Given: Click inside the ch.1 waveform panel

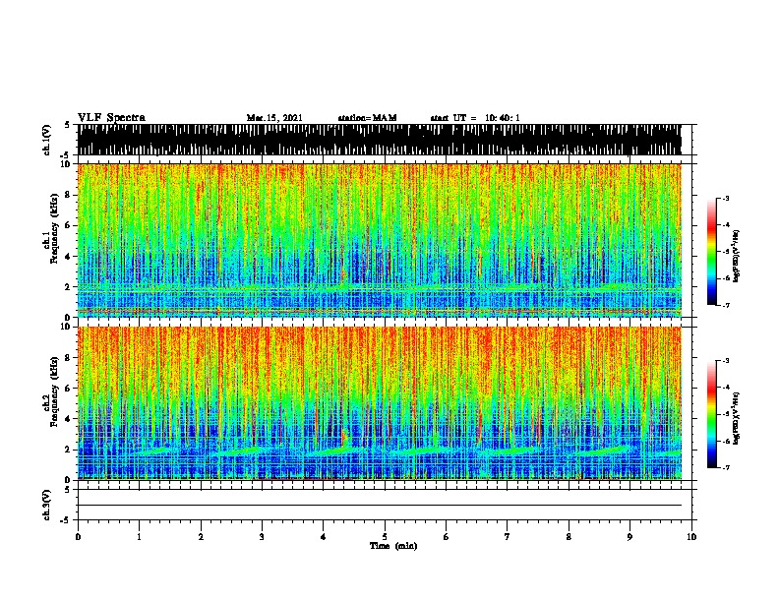Looking at the screenshot, I should [379, 140].
